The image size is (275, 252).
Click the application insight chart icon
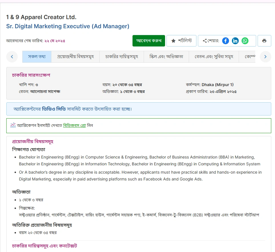click(x=13, y=125)
